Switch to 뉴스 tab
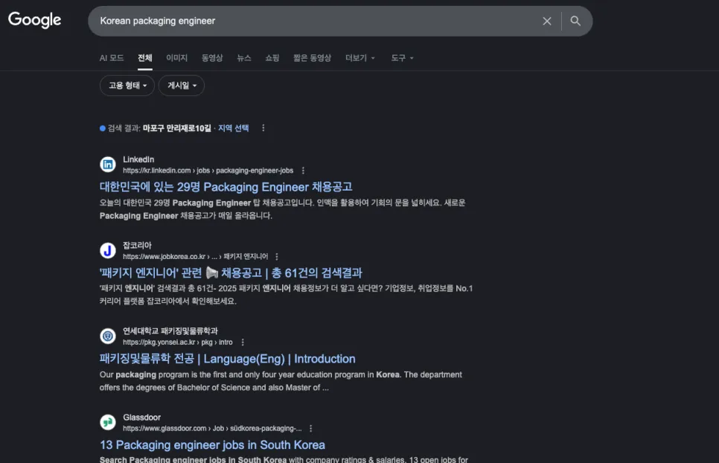This screenshot has width=719, height=463. [x=244, y=58]
